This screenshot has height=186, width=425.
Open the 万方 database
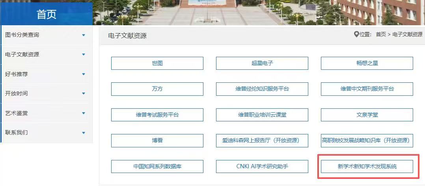click(x=157, y=89)
